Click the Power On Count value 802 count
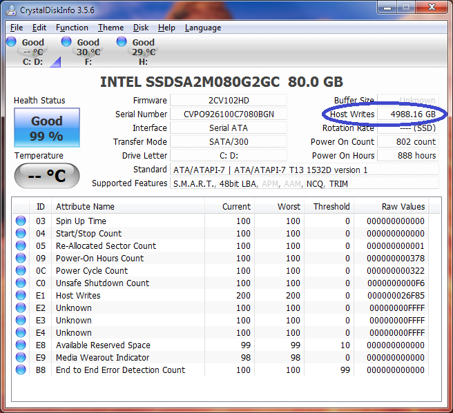The height and width of the screenshot is (413, 453). point(408,142)
